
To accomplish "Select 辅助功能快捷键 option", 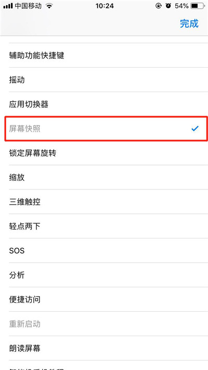I will [x=104, y=56].
